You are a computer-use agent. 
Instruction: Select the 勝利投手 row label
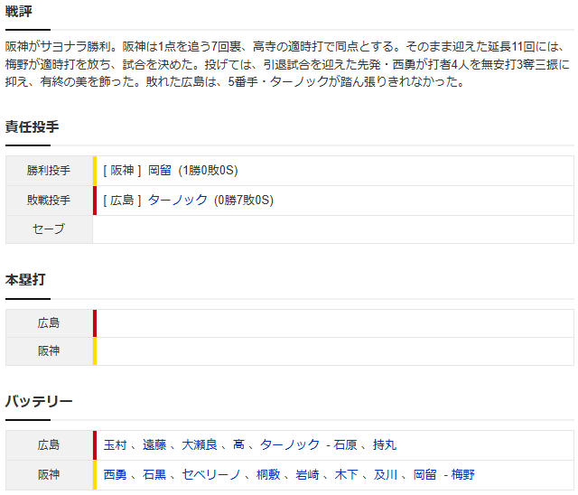[x=49, y=171]
